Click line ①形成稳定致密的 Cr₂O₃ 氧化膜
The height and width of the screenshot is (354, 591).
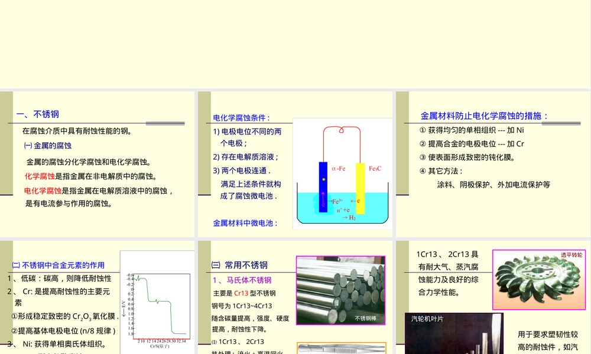65,317
